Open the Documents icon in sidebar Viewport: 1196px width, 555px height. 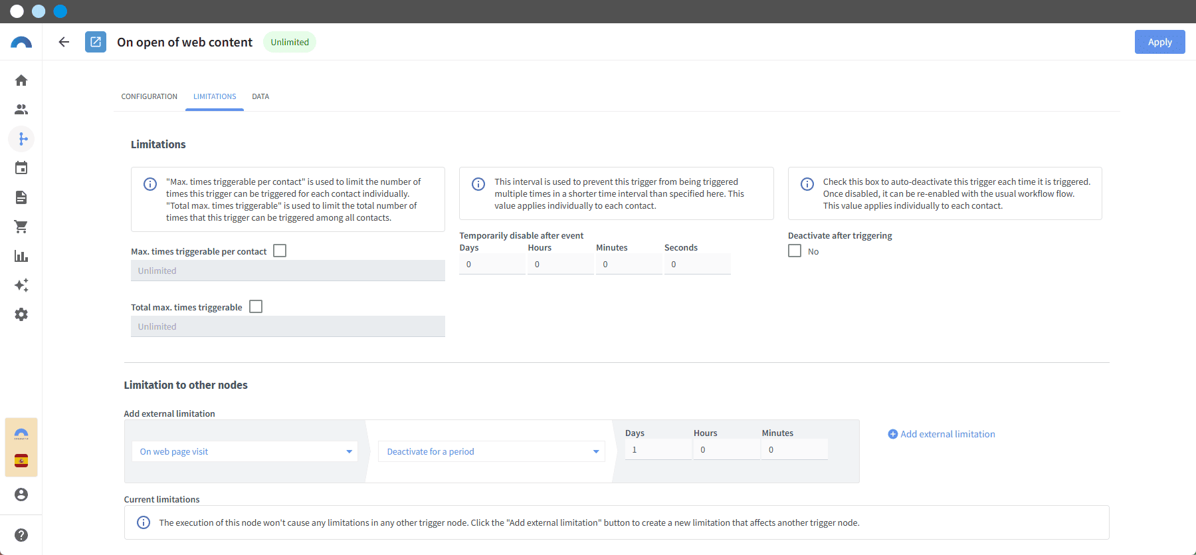click(x=21, y=197)
